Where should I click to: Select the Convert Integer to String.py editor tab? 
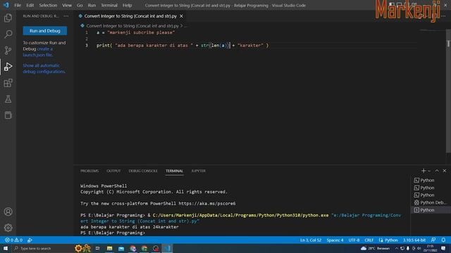[x=130, y=16]
